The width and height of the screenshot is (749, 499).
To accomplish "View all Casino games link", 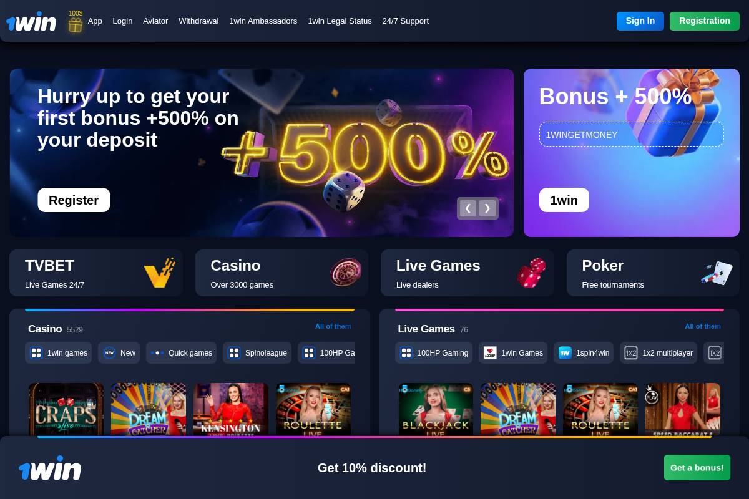I will 333,326.
